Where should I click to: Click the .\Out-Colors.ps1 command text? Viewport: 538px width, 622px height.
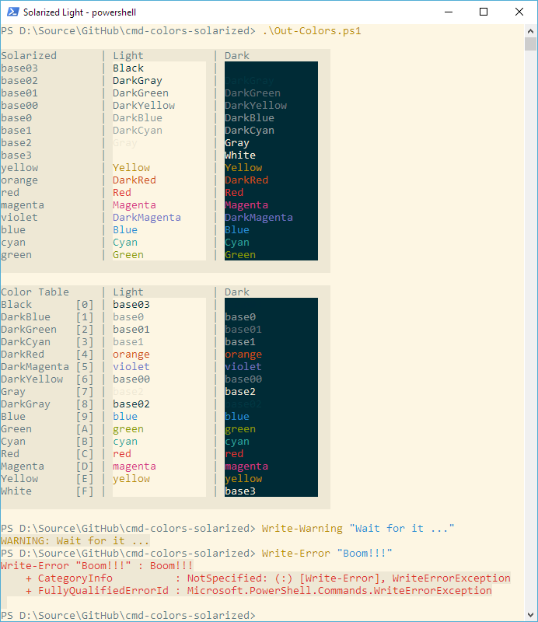point(312,31)
